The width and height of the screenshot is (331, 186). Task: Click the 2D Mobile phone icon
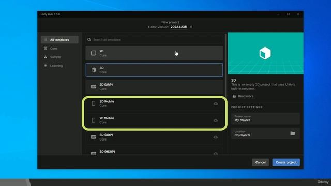click(x=94, y=120)
